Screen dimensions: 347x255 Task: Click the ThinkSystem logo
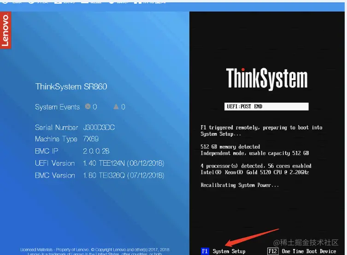coord(267,79)
